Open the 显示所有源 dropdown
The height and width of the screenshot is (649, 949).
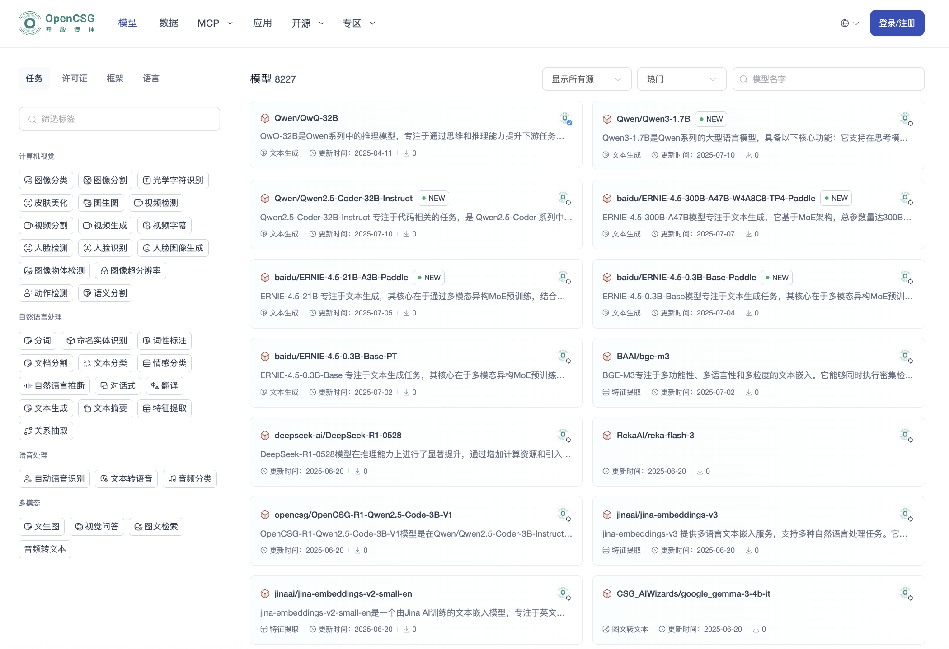pos(586,79)
